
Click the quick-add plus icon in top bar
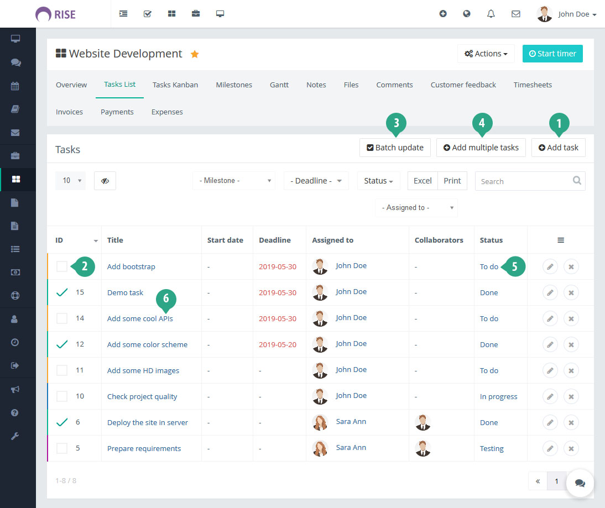443,14
